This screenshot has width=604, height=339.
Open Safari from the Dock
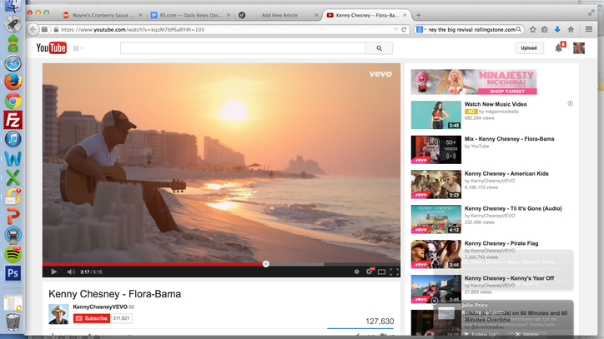click(13, 63)
